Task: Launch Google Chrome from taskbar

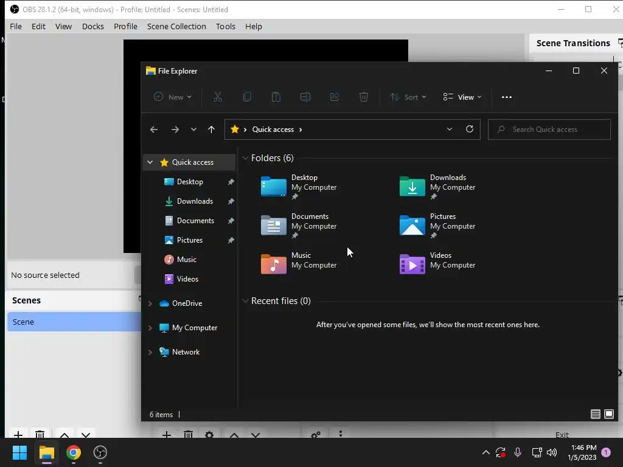Action: click(74, 452)
